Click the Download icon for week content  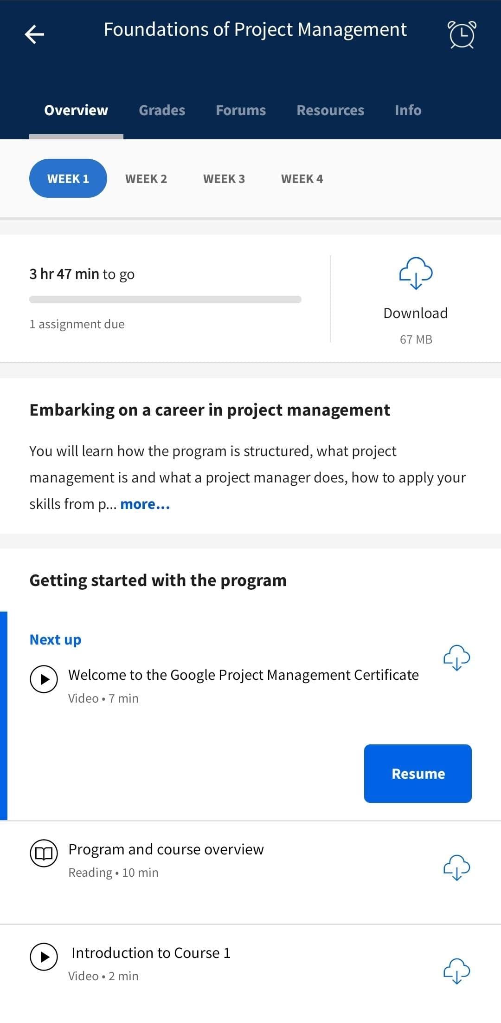pyautogui.click(x=415, y=274)
